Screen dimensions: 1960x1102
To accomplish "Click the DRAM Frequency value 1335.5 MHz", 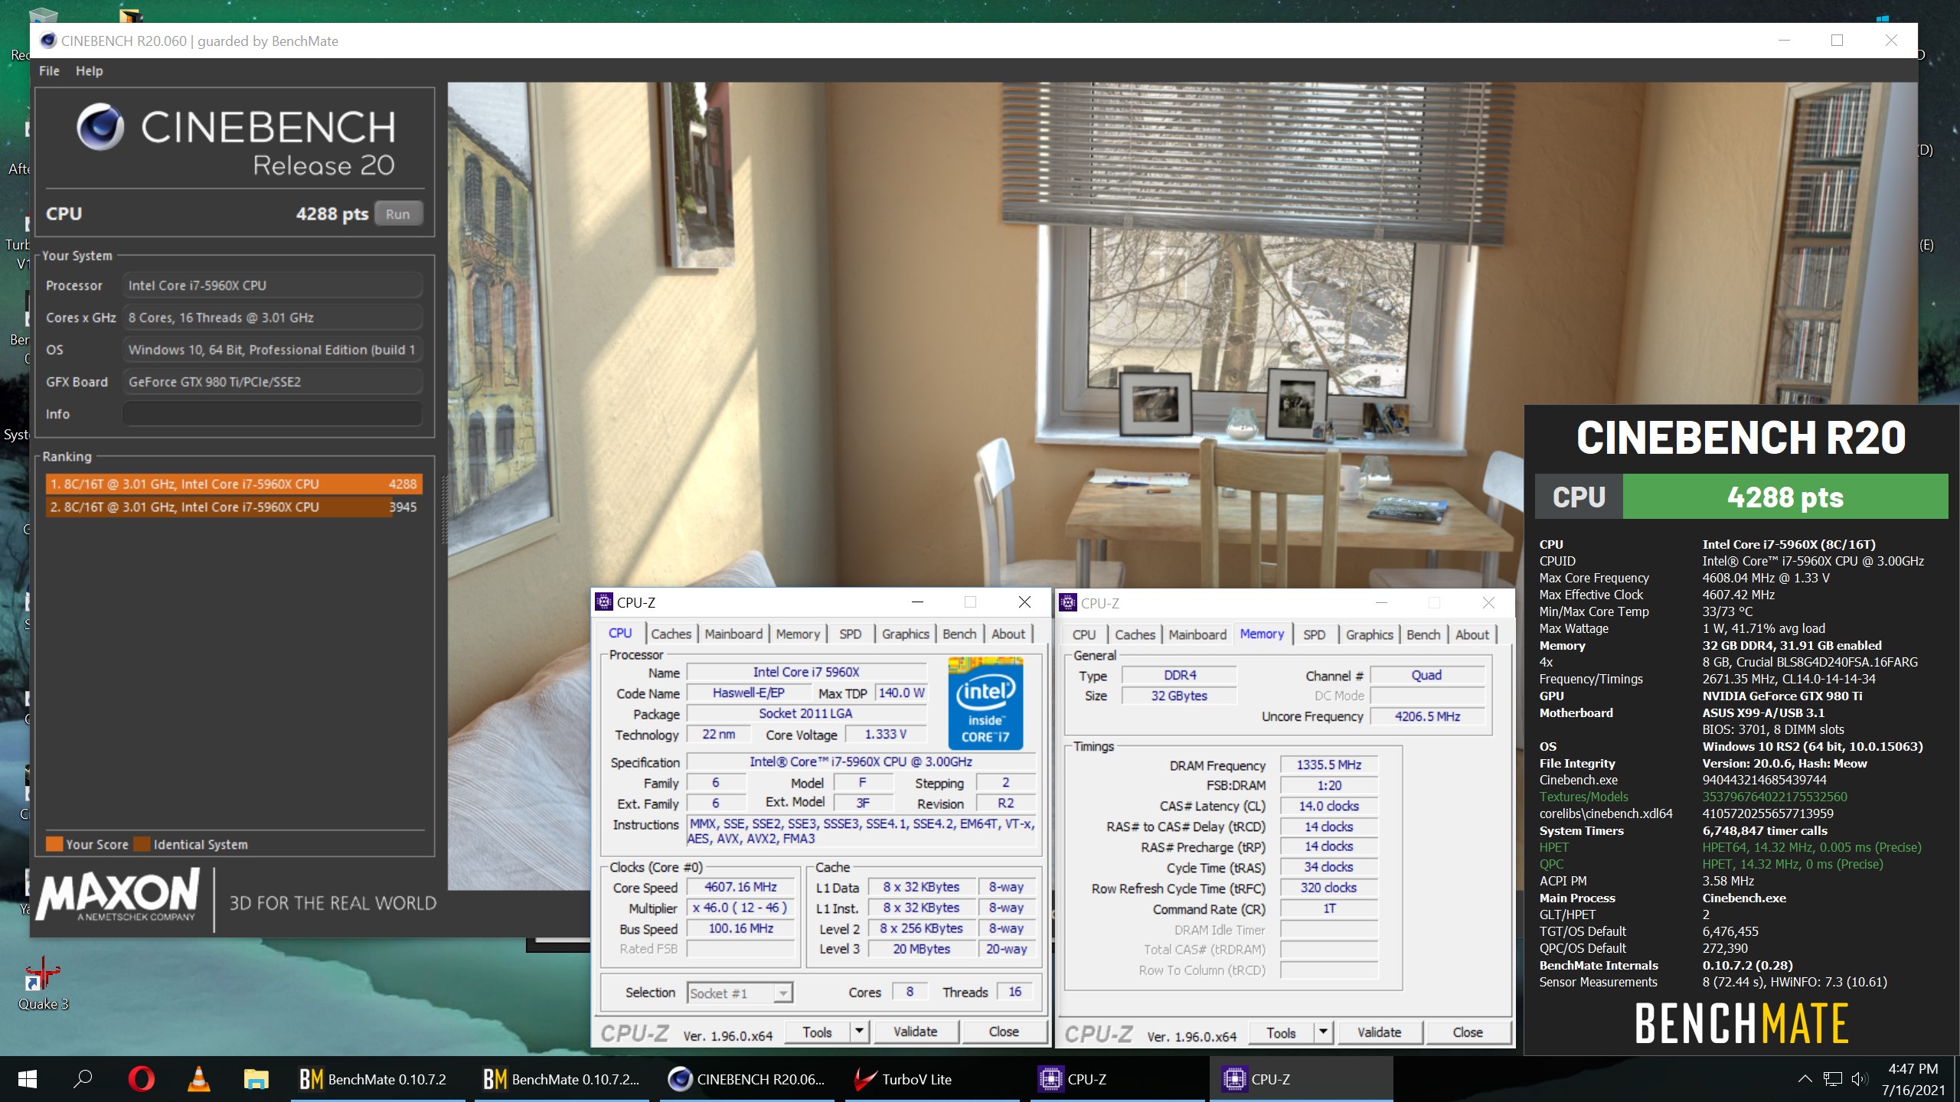I will (1328, 765).
